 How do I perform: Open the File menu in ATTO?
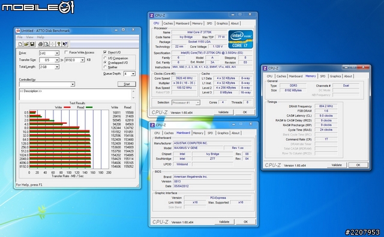point(20,37)
